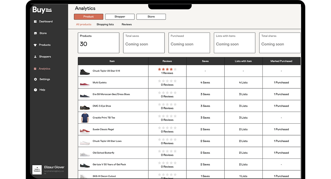Click 'Crackle Print TB Tee' product name
The image size is (331, 179).
[x=104, y=118]
